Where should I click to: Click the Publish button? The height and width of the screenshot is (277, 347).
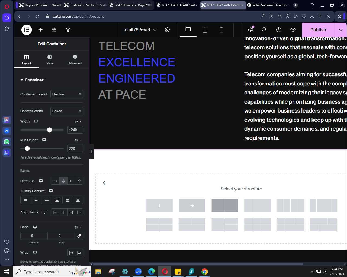318,30
